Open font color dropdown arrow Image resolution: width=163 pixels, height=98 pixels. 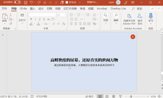(42, 24)
